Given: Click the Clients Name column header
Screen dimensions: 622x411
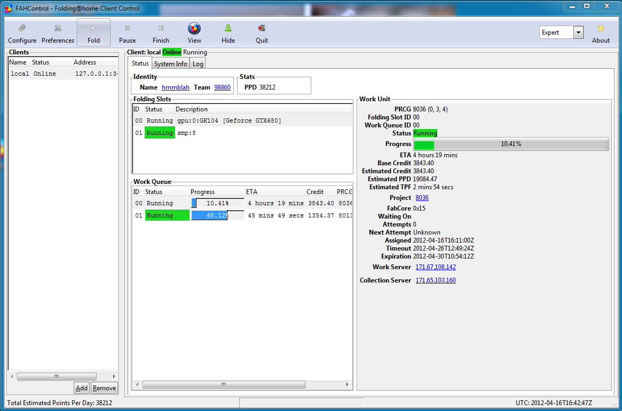Looking at the screenshot, I should [x=19, y=62].
